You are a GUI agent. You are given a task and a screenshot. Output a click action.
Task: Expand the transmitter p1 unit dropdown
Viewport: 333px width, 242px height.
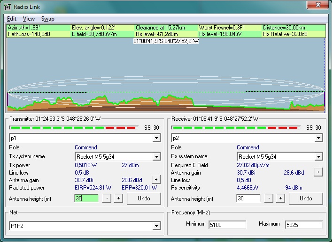click(x=156, y=139)
